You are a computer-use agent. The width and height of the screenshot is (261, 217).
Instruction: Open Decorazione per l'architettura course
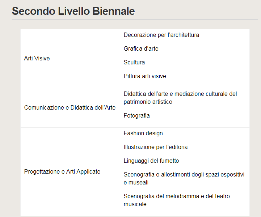(161, 35)
